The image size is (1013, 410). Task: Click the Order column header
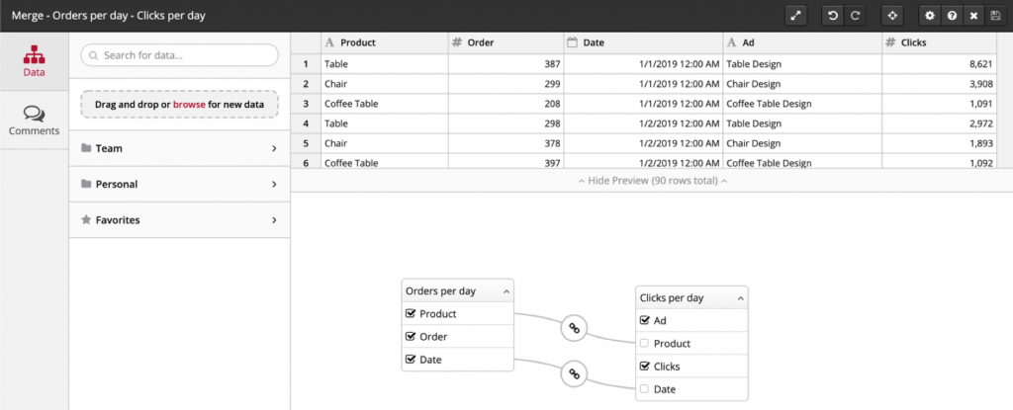(506, 42)
